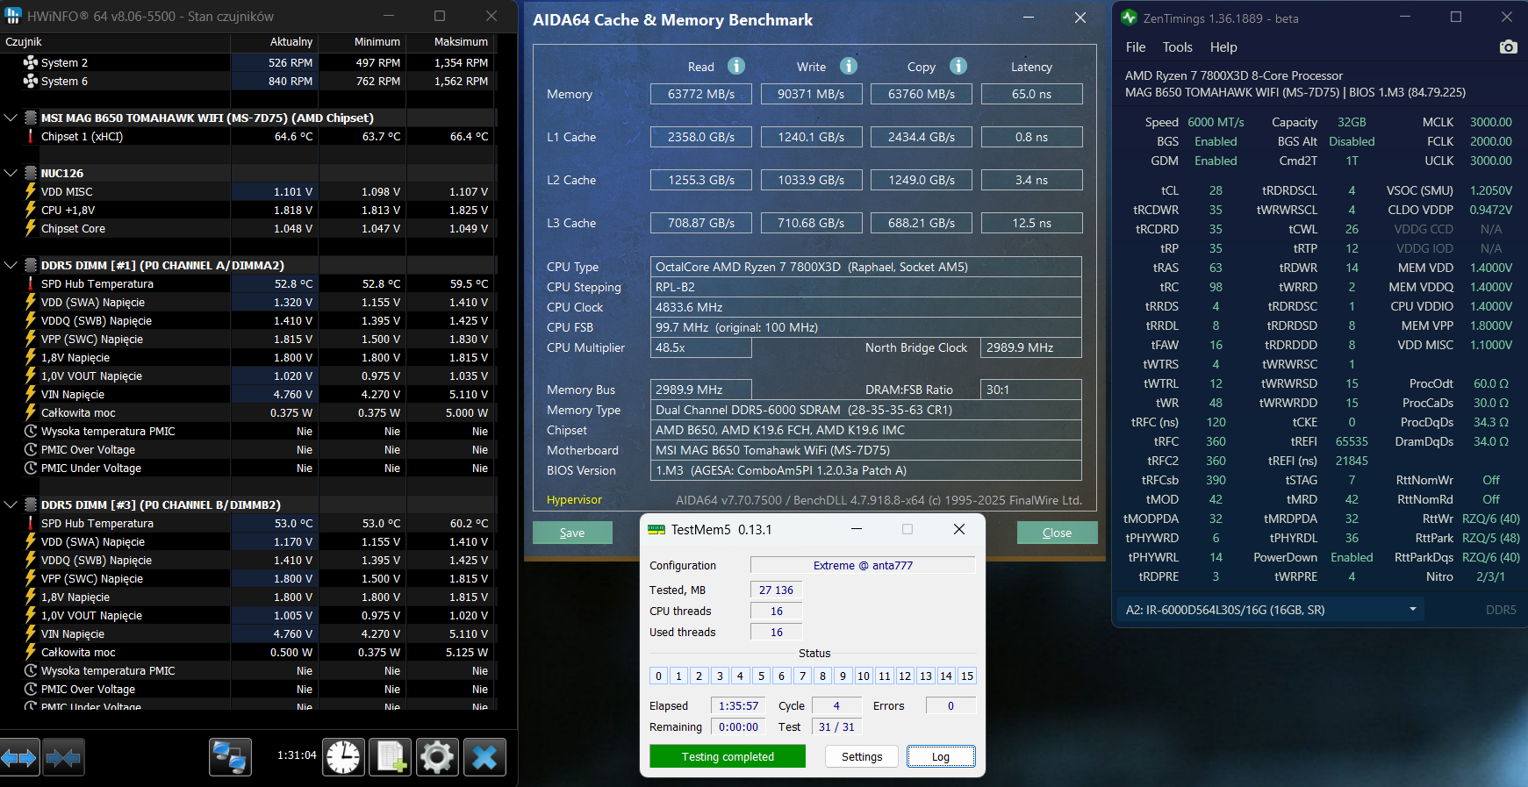Click Save button in AIDA64 benchmark
Viewport: 1528px width, 787px height.
point(572,533)
